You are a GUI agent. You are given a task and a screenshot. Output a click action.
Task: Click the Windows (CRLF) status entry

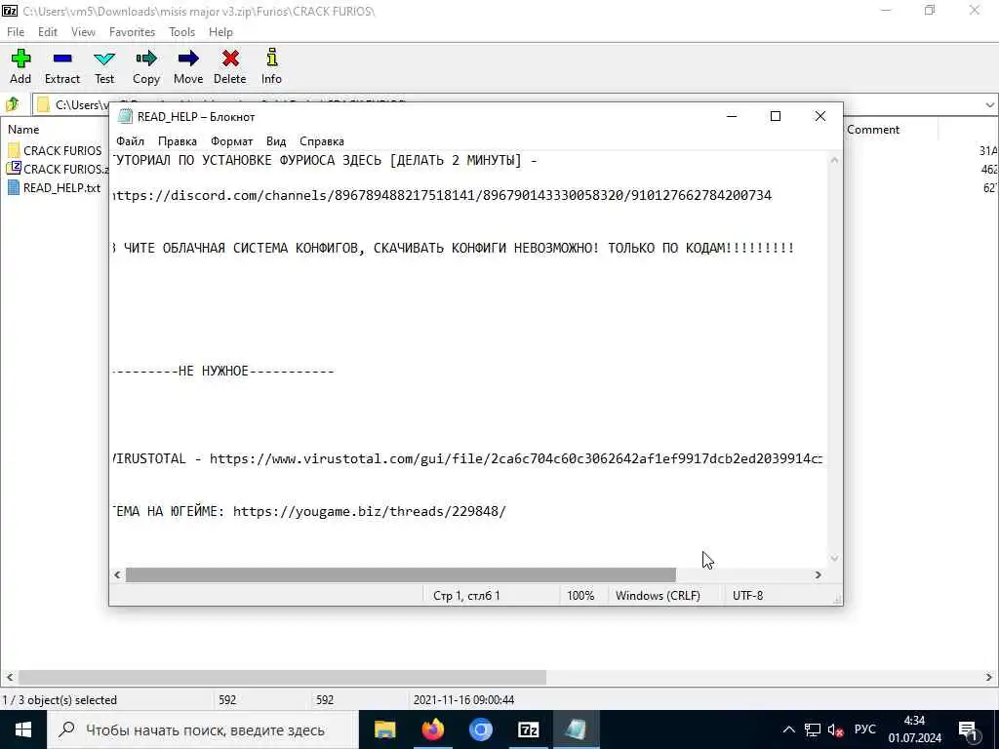pyautogui.click(x=658, y=596)
